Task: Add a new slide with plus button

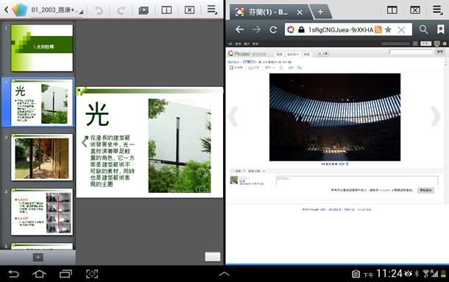Action: click(x=38, y=257)
